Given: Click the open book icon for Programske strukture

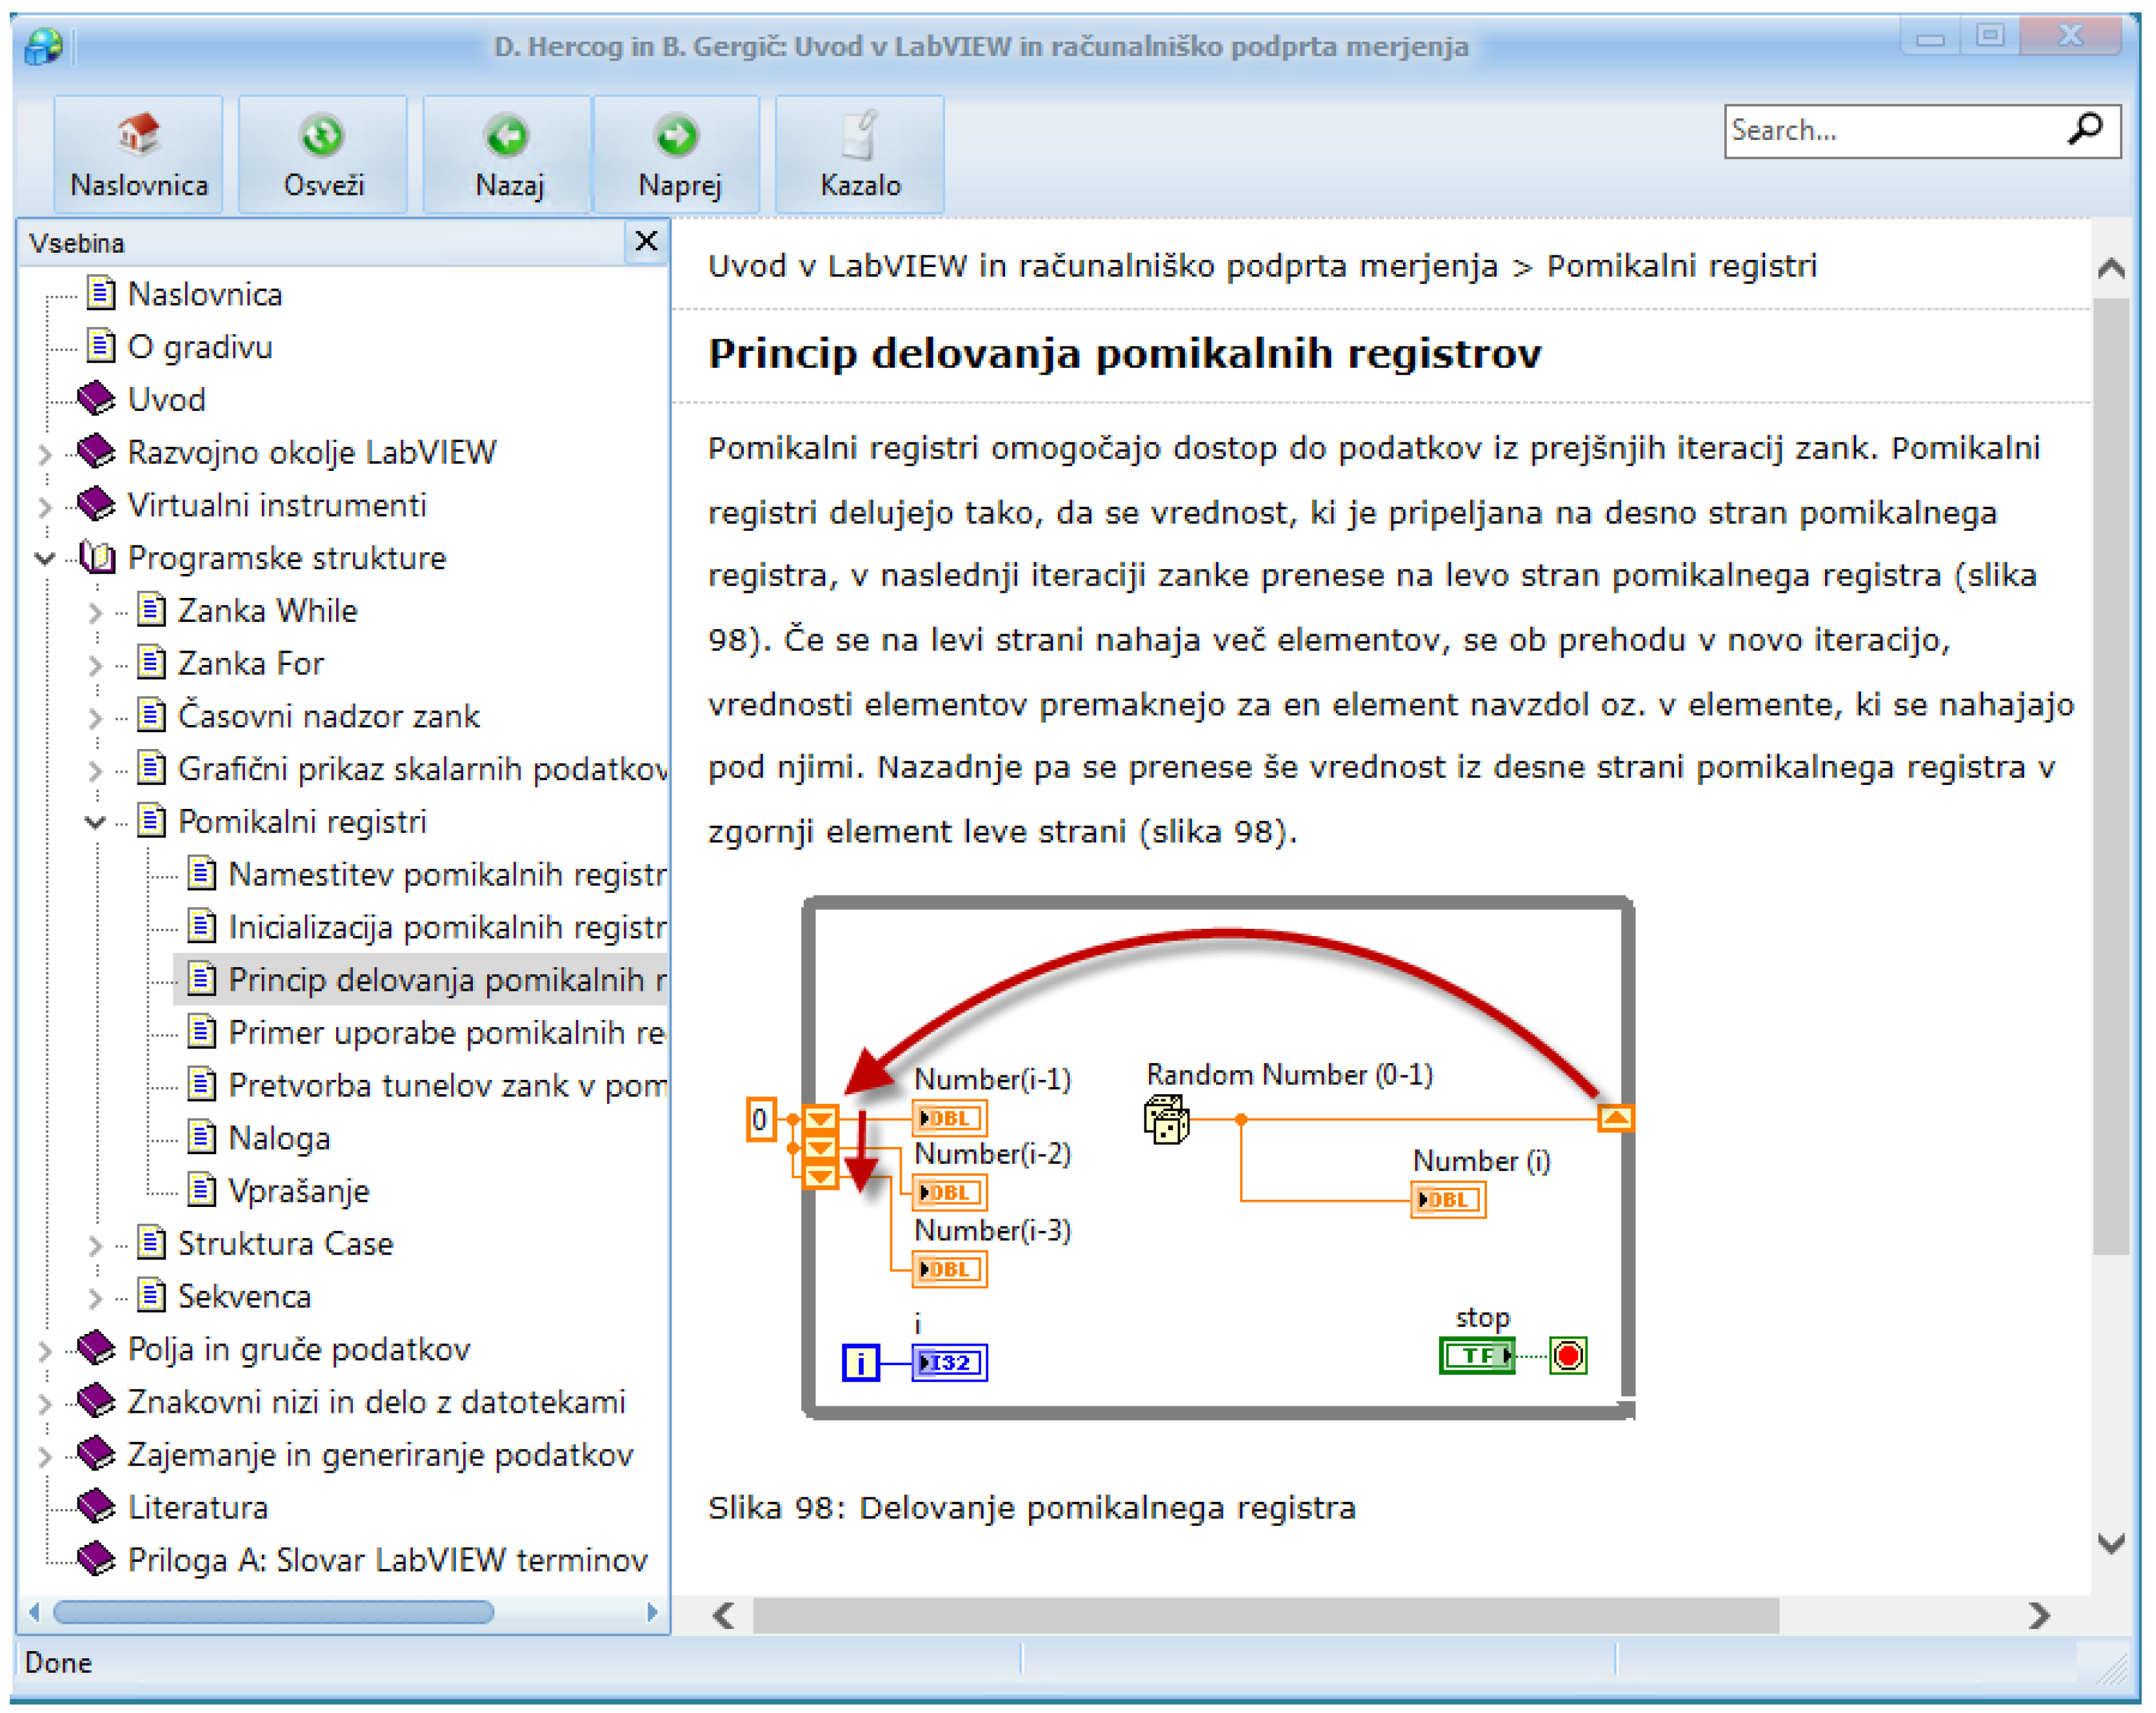Looking at the screenshot, I should [97, 557].
